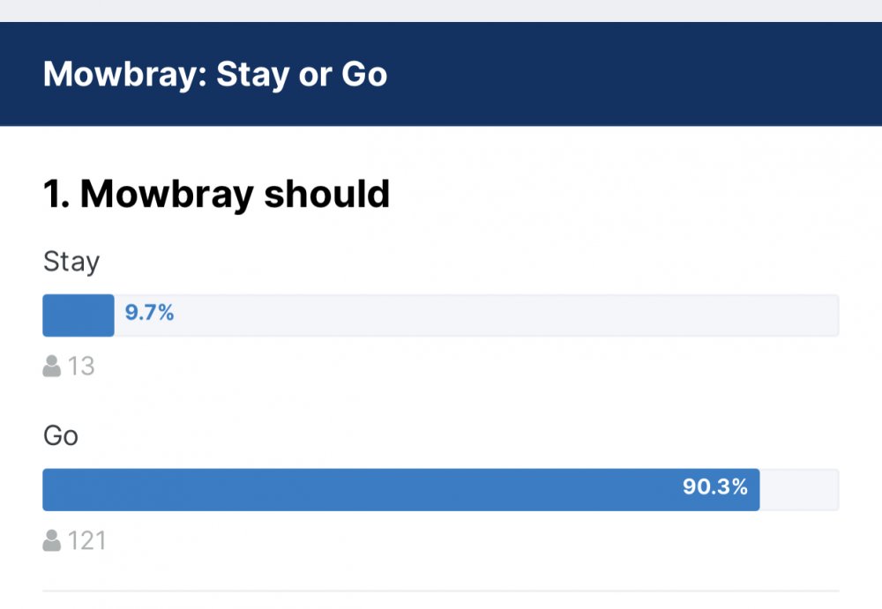
Task: Click the question heading 1. Mowbray should
Action: point(216,194)
